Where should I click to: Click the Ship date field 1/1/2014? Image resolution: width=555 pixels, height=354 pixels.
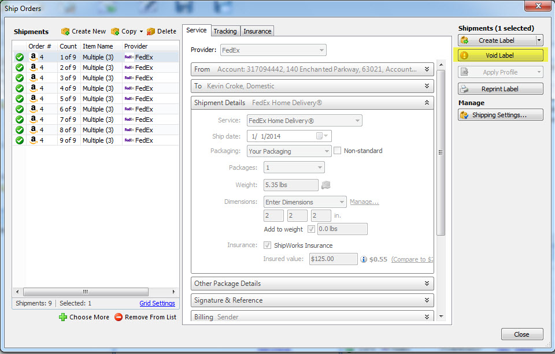coord(290,136)
